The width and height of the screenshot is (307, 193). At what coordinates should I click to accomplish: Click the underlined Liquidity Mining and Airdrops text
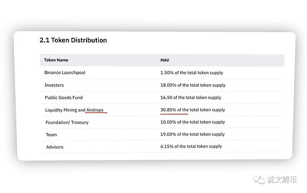74,110
